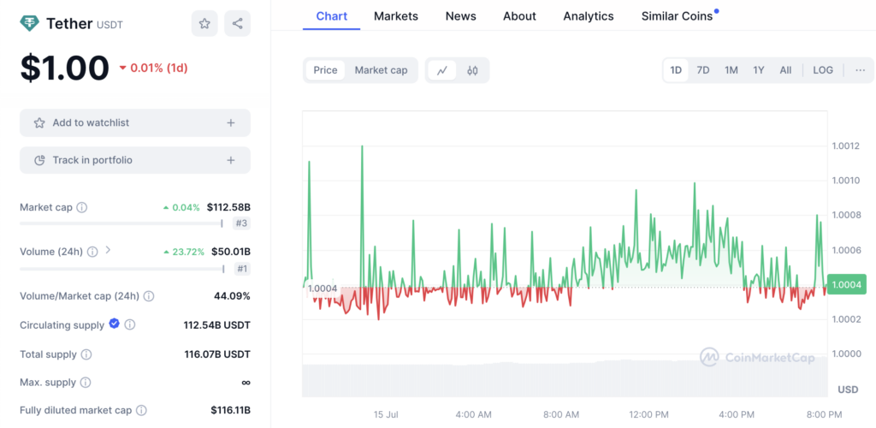Click the plus sign on Track in portfolio

pyautogui.click(x=231, y=160)
